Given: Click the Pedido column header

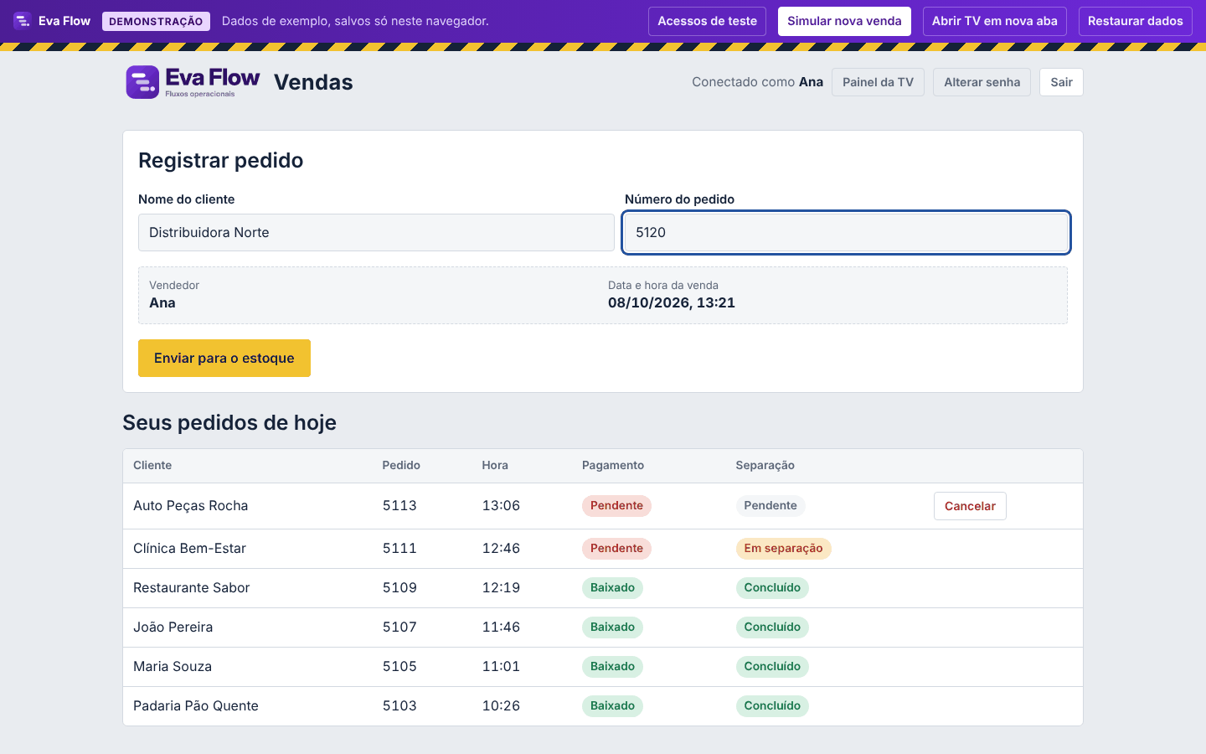Looking at the screenshot, I should click(x=401, y=466).
